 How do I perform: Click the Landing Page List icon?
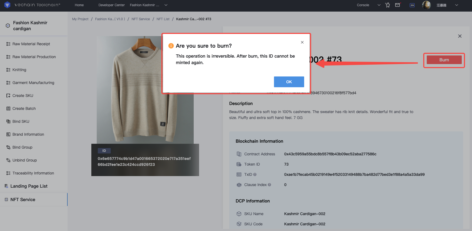tap(6, 186)
